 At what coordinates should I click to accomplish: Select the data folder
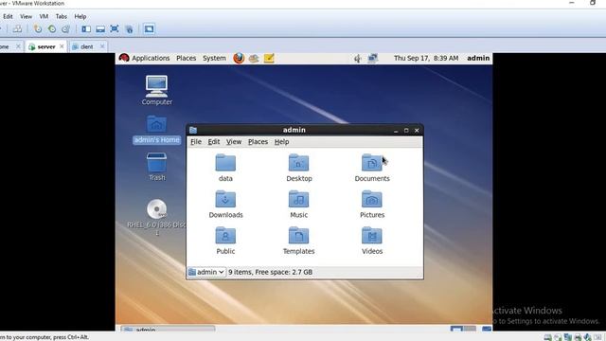pos(225,168)
